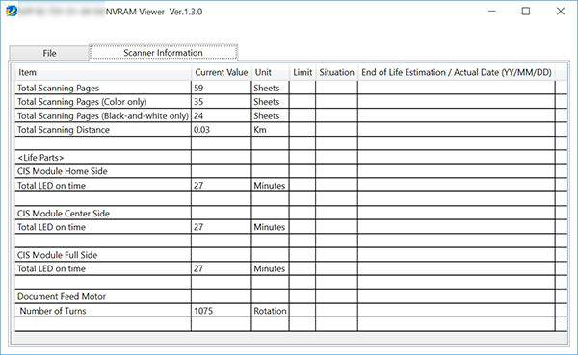Maximize the NVRAM Viewer window
The height and width of the screenshot is (355, 578).
coord(526,12)
